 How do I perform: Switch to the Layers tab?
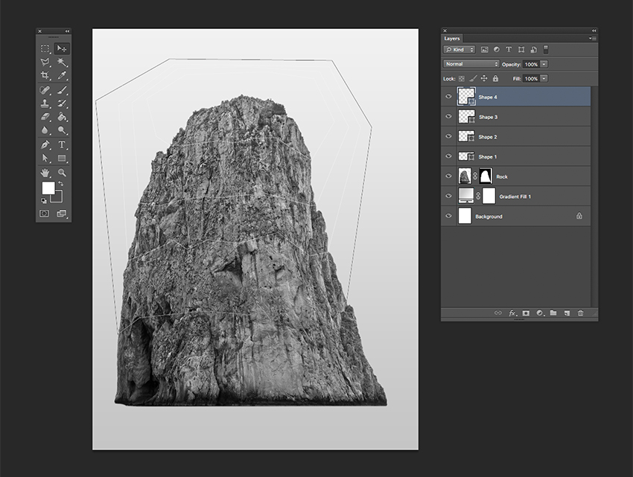[452, 39]
